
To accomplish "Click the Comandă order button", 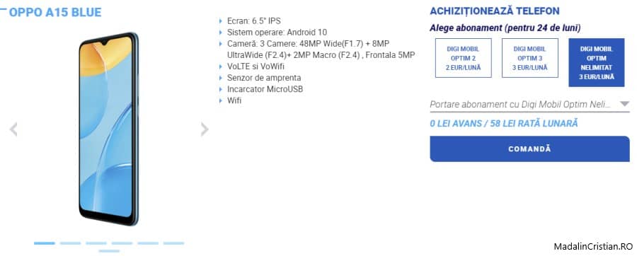I will [529, 149].
